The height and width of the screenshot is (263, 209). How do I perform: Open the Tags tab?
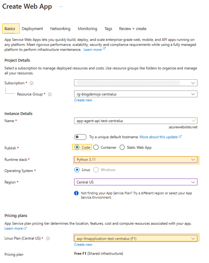coord(108,29)
